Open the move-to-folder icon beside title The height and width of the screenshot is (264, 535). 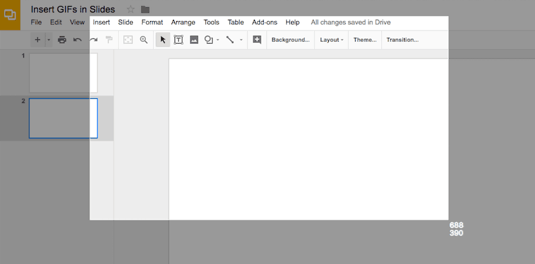point(145,10)
